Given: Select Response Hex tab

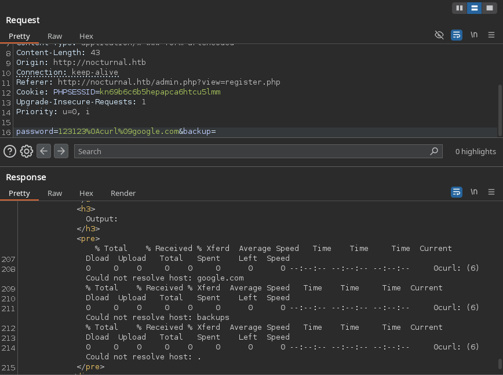Looking at the screenshot, I should 86,194.
